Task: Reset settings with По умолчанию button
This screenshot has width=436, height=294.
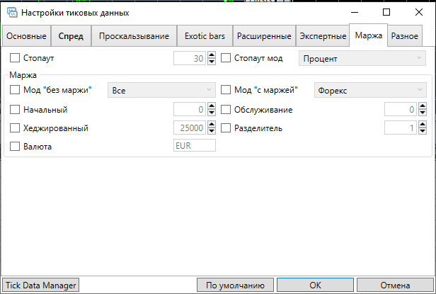Action: [x=235, y=285]
